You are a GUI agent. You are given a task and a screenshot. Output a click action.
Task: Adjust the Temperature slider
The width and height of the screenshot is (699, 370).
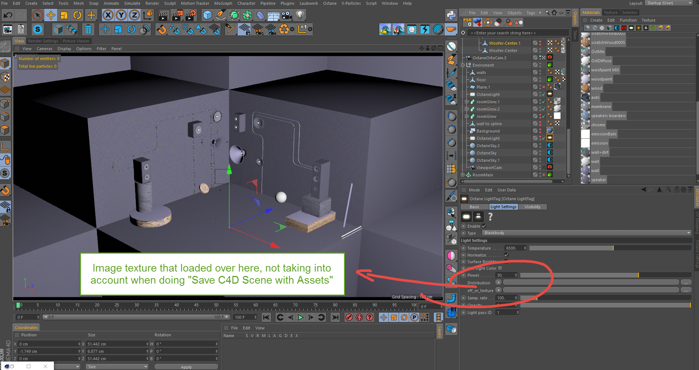(610, 248)
